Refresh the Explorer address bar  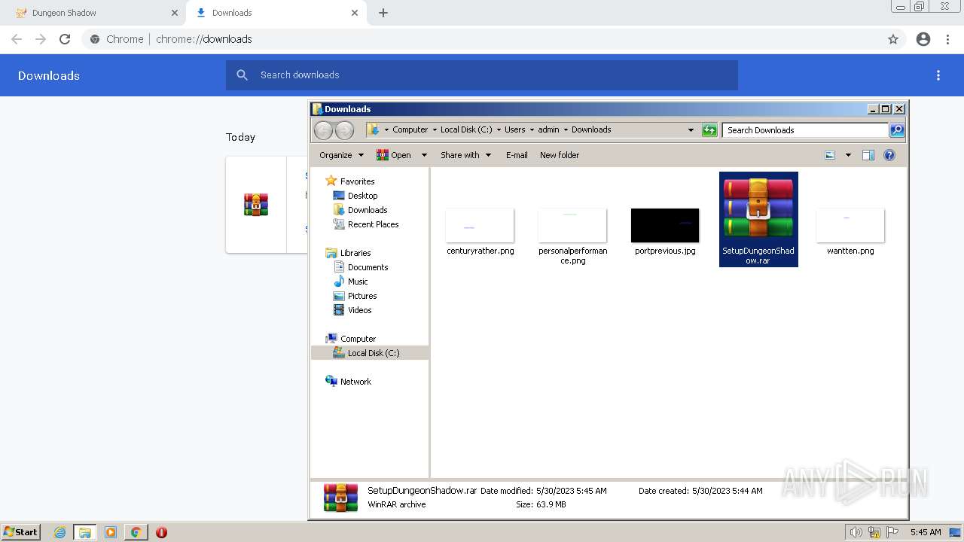click(709, 130)
